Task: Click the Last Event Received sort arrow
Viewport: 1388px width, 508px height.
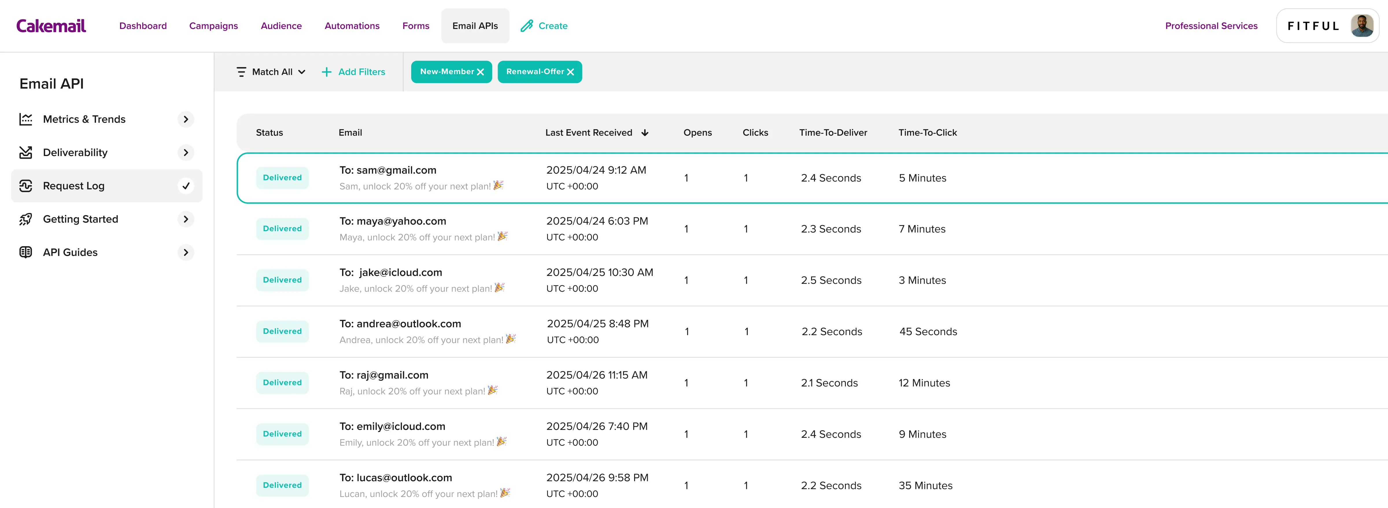Action: coord(645,133)
